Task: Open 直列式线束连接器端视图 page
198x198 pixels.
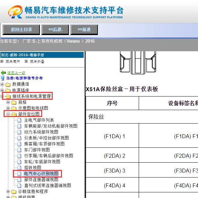Action: 48,185
